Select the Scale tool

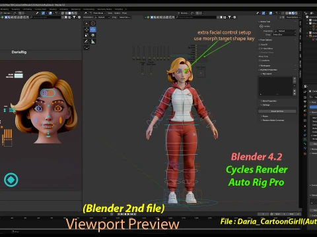pos(87,35)
